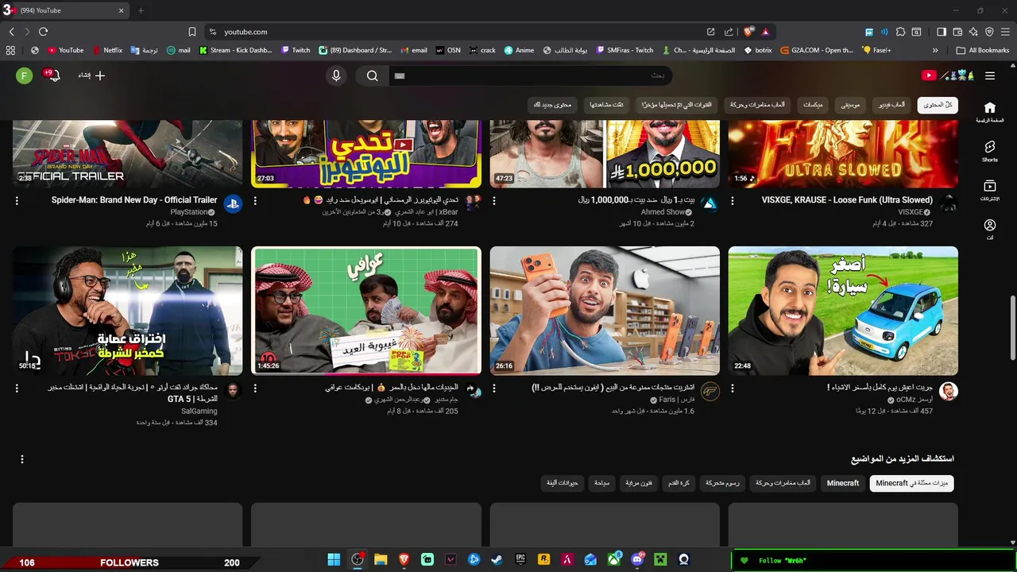Open the Twitch bookmark
The width and height of the screenshot is (1017, 572).
[296, 50]
